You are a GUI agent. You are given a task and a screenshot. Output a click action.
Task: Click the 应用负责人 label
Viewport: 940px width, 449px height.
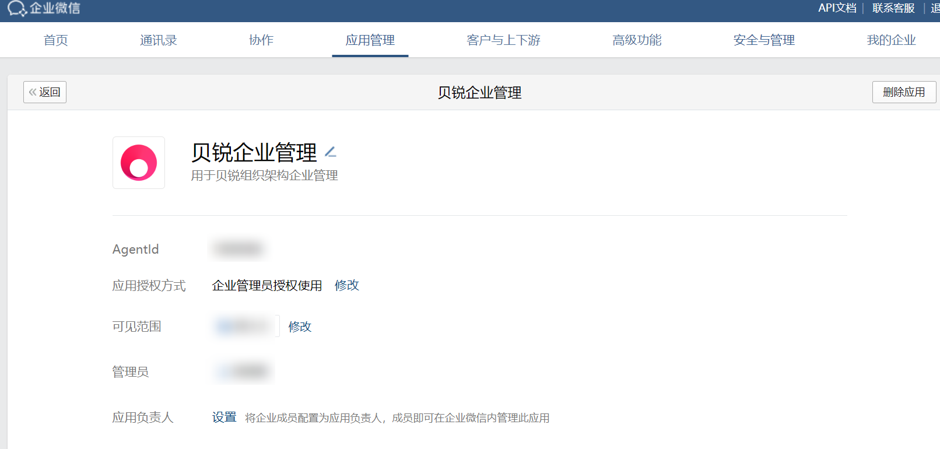pos(143,418)
